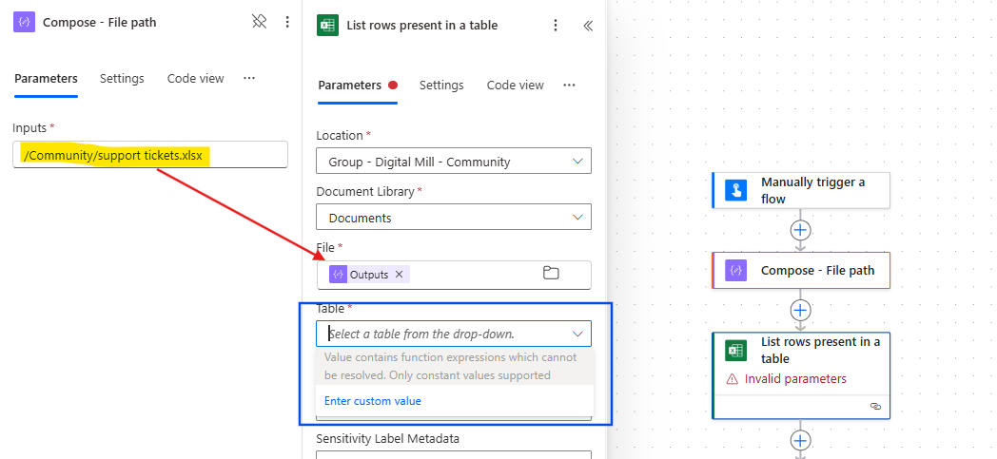
Task: Click the List rows present in a table title
Action: (x=422, y=26)
